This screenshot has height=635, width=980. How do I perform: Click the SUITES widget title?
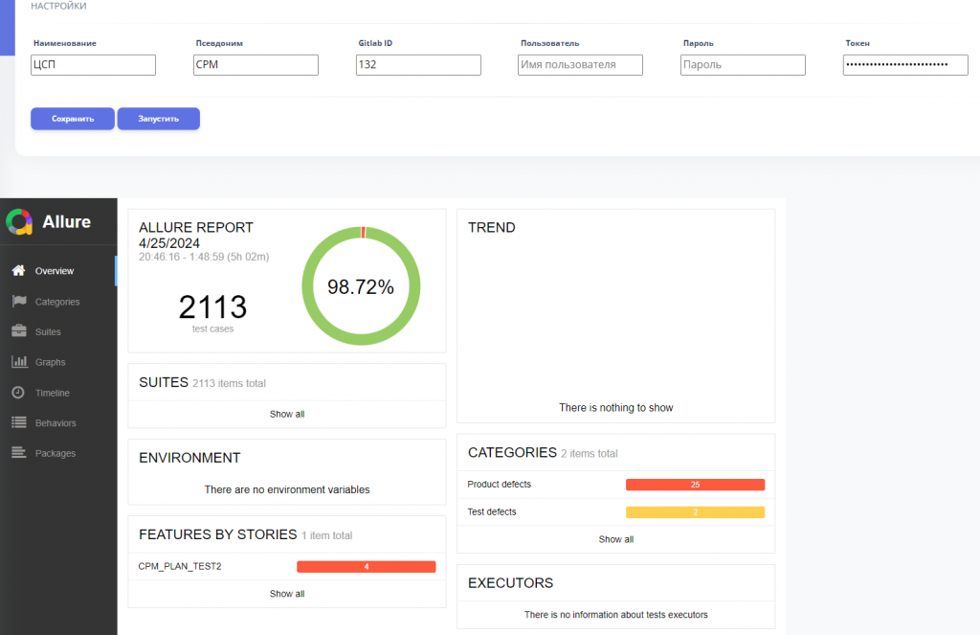click(x=163, y=382)
